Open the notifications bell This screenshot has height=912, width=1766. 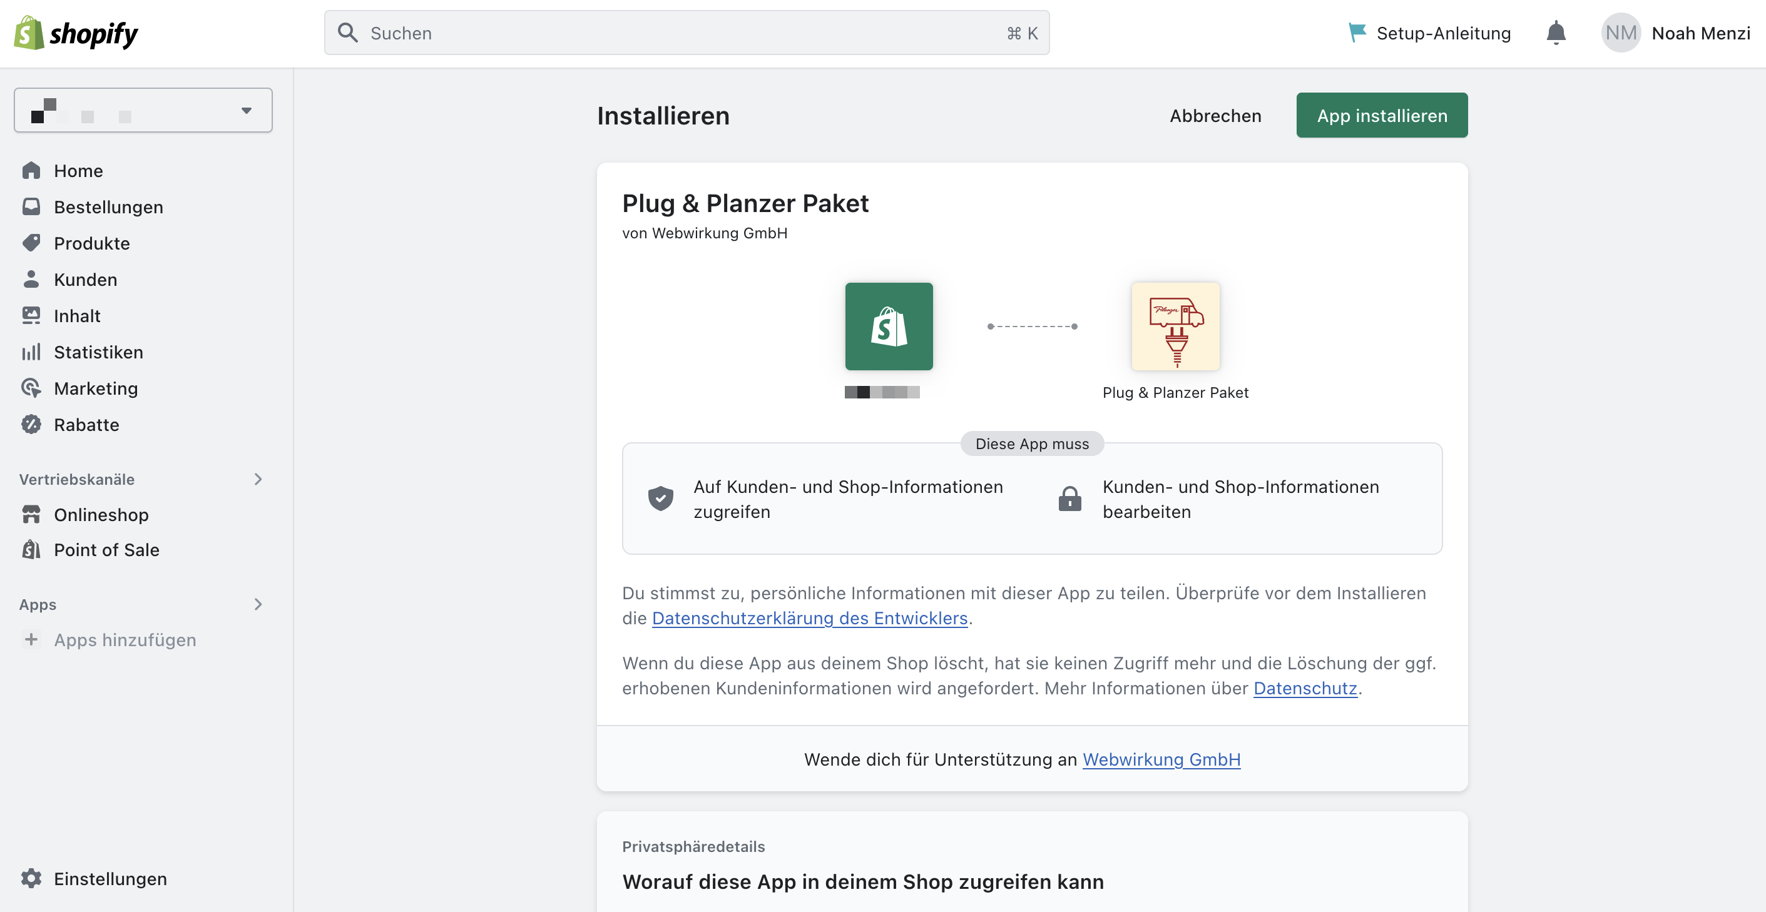click(x=1556, y=32)
